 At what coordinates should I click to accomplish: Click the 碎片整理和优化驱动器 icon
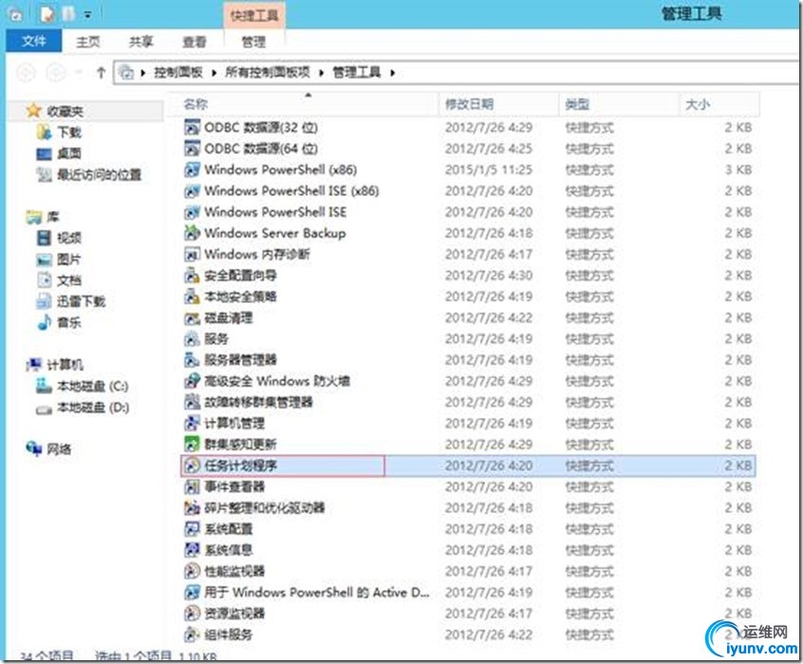pos(192,507)
